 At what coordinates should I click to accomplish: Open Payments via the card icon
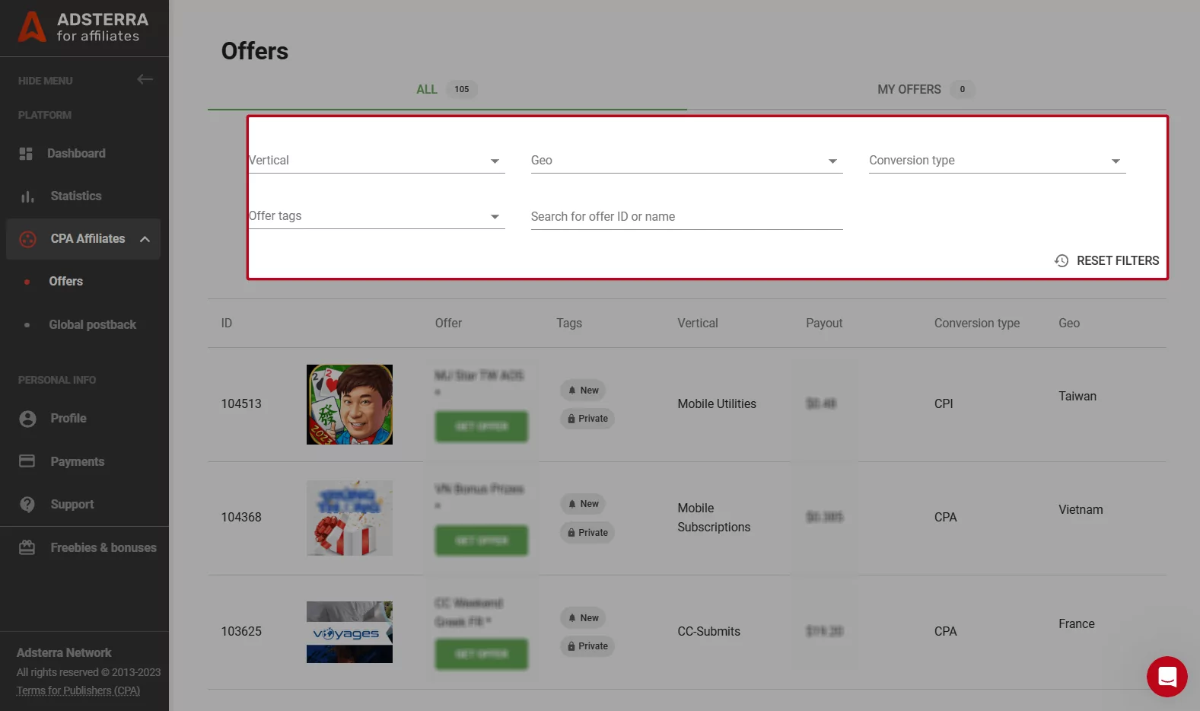pyautogui.click(x=27, y=461)
